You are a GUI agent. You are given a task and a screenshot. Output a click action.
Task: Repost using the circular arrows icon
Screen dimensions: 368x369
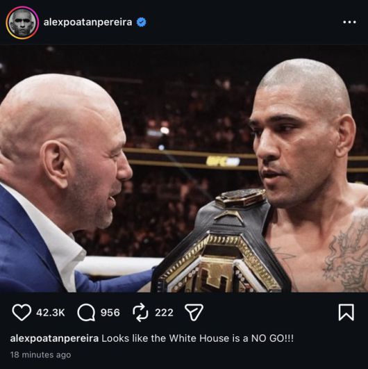[x=140, y=313]
